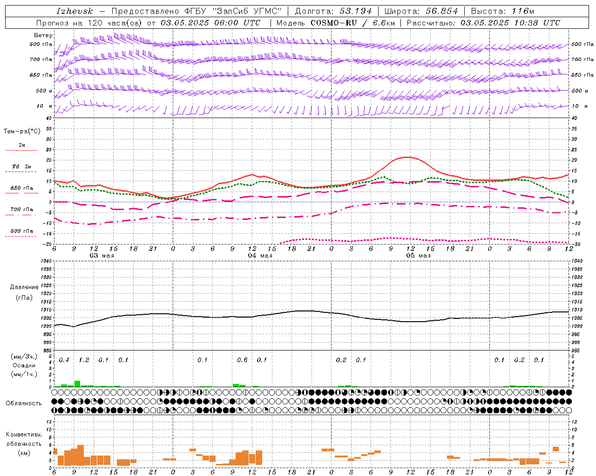
Task: Click the tallest green precipitation bar near 1.2
Action: [77, 383]
